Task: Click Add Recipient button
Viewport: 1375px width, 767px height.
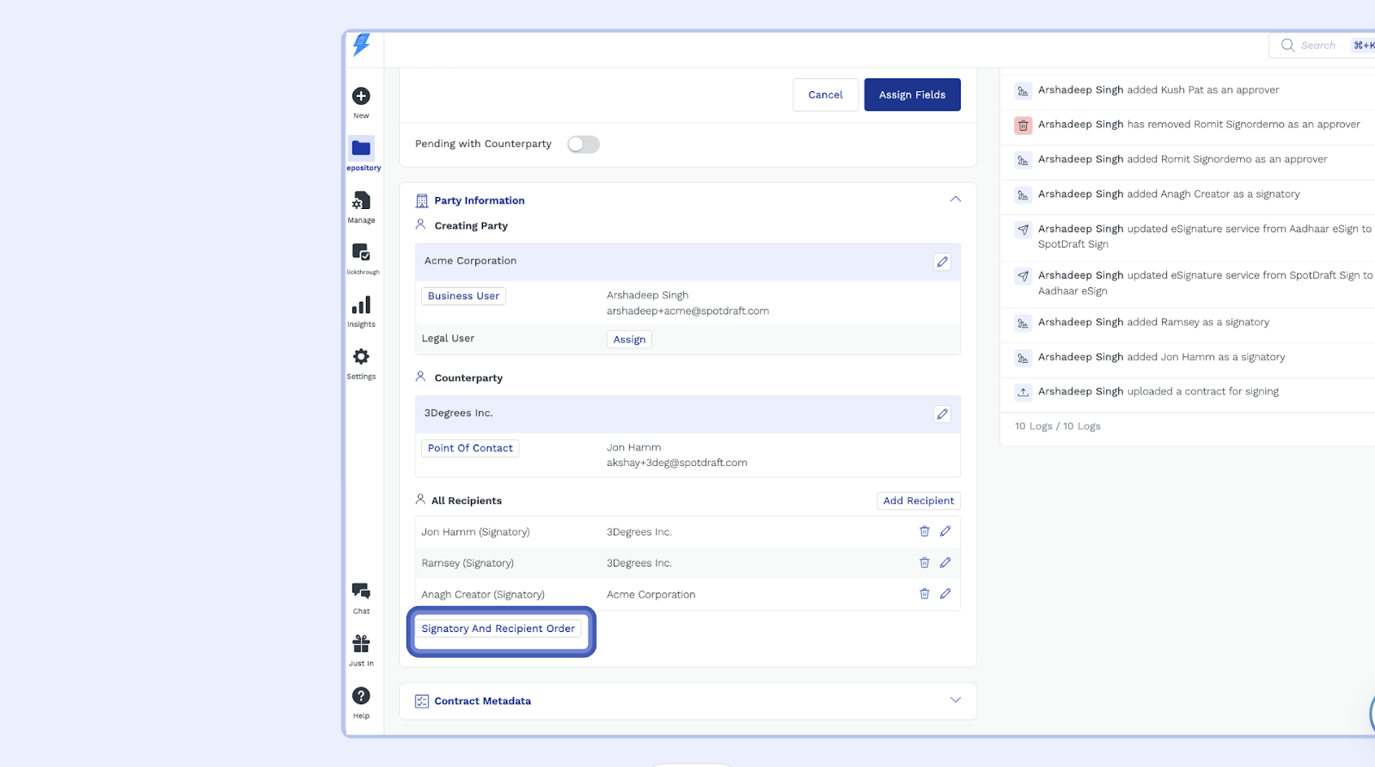Action: tap(918, 500)
